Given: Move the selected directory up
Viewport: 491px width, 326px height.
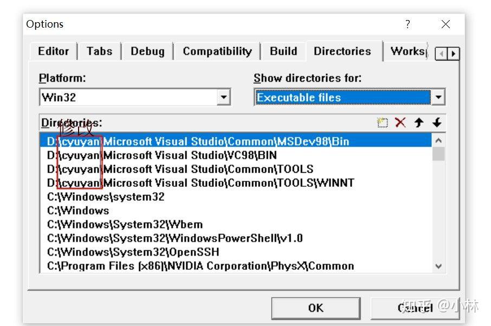Looking at the screenshot, I should click(x=418, y=122).
